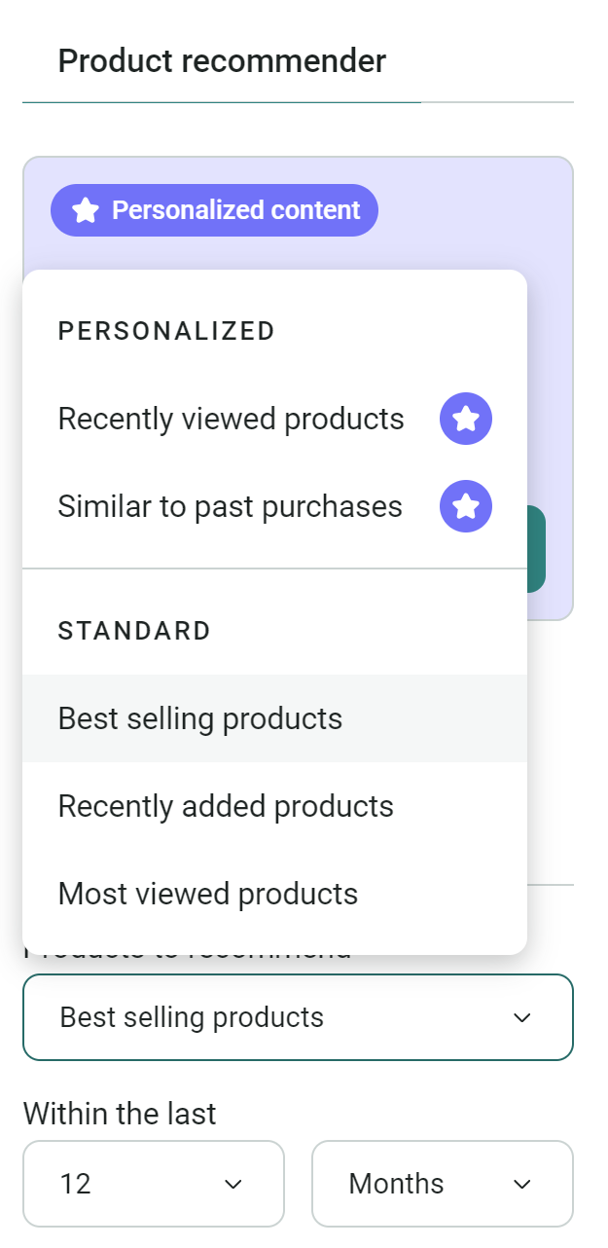
Task: Open the Products to recommend dropdown
Action: 298,1017
